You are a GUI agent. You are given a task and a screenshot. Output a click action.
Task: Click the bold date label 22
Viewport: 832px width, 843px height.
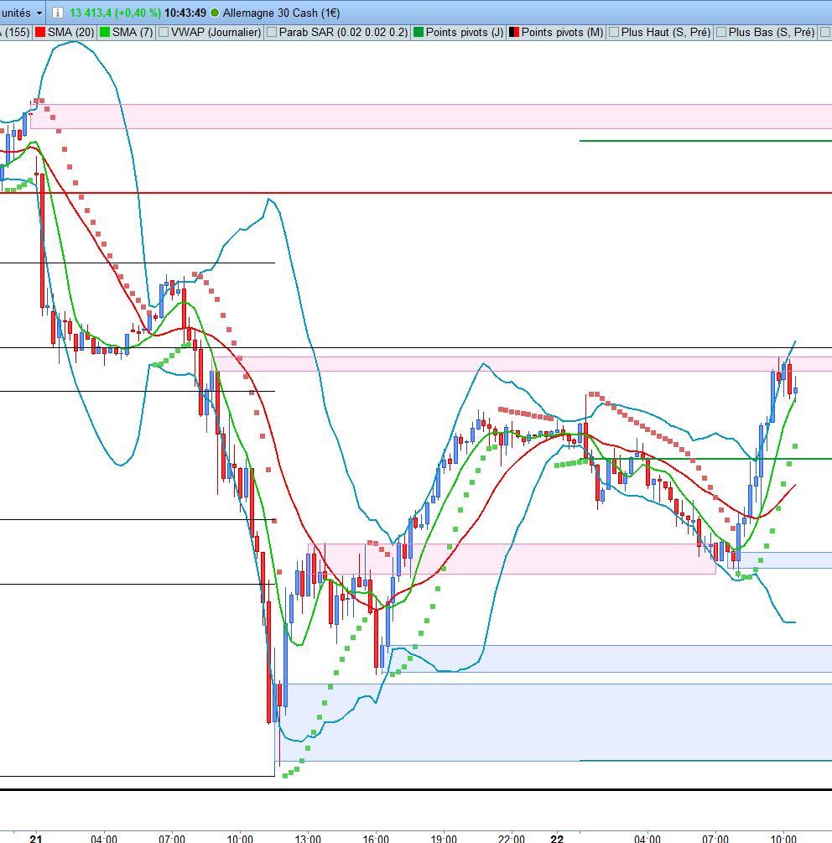pyautogui.click(x=557, y=838)
